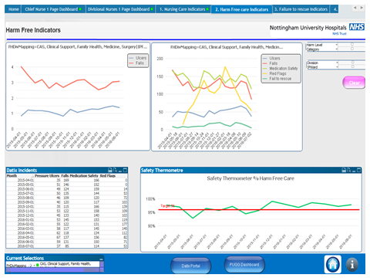
Task: Print the Datix Incidents table
Action: coord(110,170)
